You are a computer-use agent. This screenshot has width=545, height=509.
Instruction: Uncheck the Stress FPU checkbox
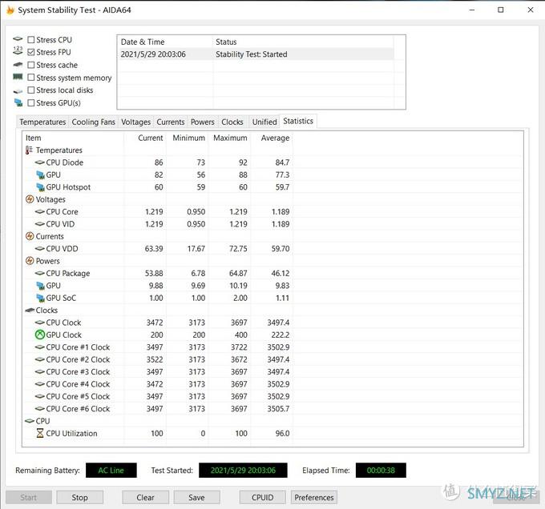(x=31, y=52)
